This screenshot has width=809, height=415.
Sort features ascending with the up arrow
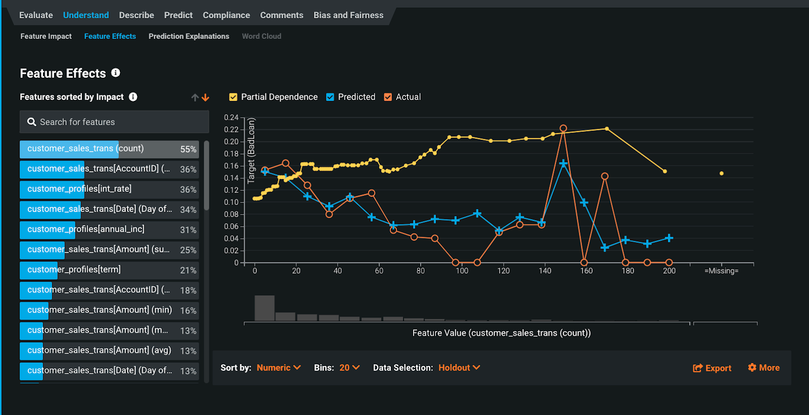(x=195, y=97)
